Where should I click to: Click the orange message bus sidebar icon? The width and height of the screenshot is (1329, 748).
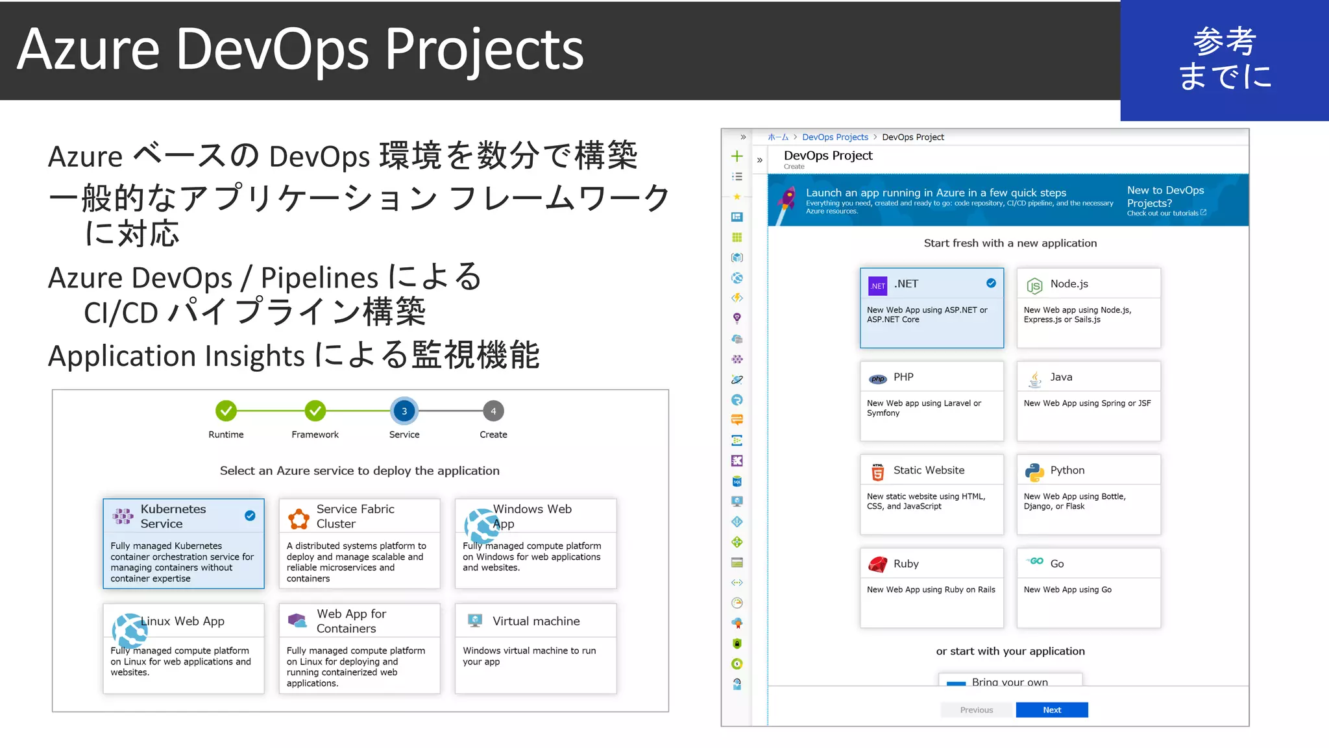pyautogui.click(x=737, y=420)
